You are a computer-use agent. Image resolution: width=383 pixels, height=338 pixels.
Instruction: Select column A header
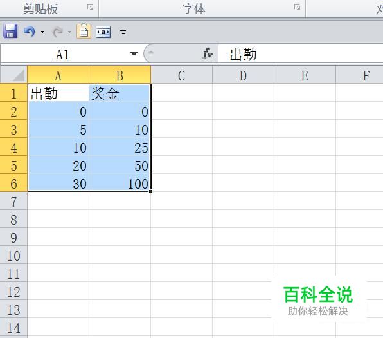58,75
